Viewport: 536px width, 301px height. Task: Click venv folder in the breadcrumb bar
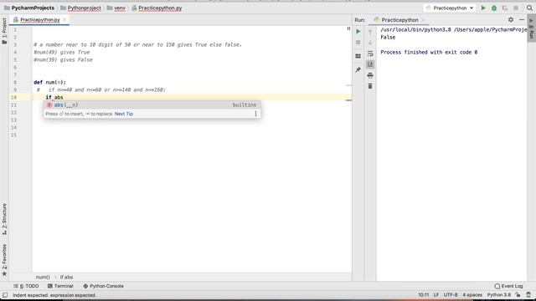[116, 8]
